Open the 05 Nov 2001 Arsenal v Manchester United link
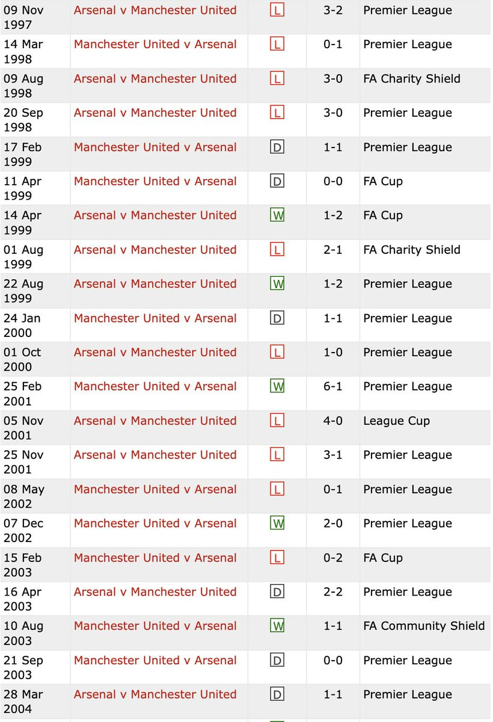 click(155, 421)
